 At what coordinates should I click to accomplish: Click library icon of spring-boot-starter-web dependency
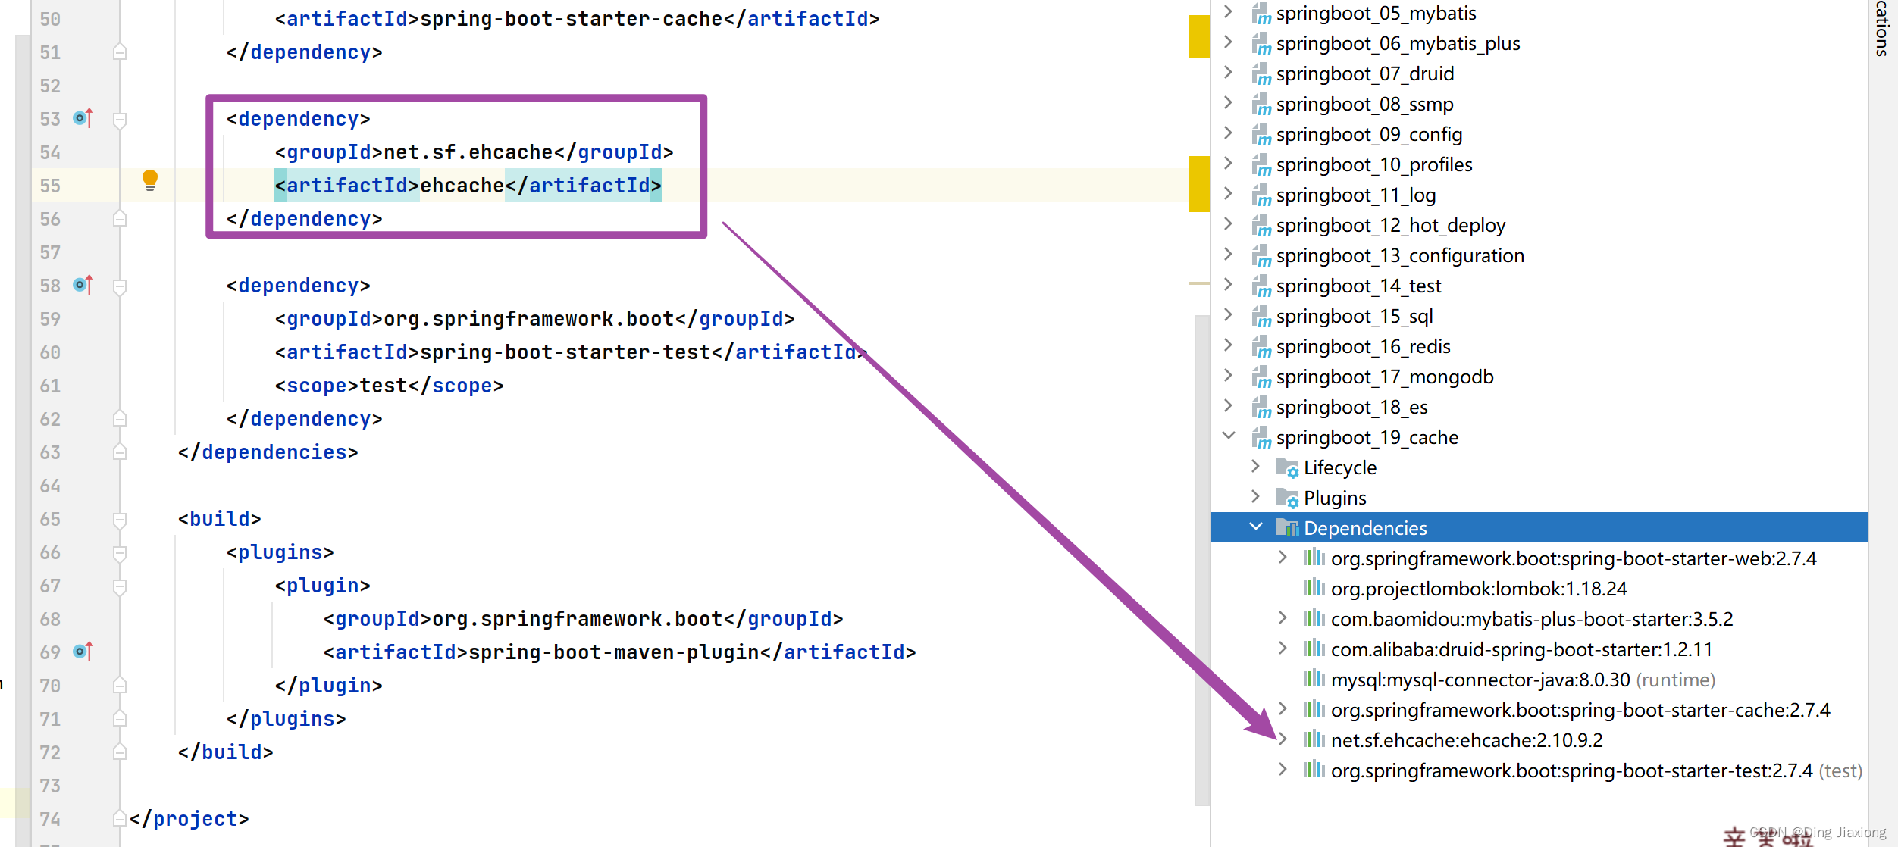(x=1314, y=558)
